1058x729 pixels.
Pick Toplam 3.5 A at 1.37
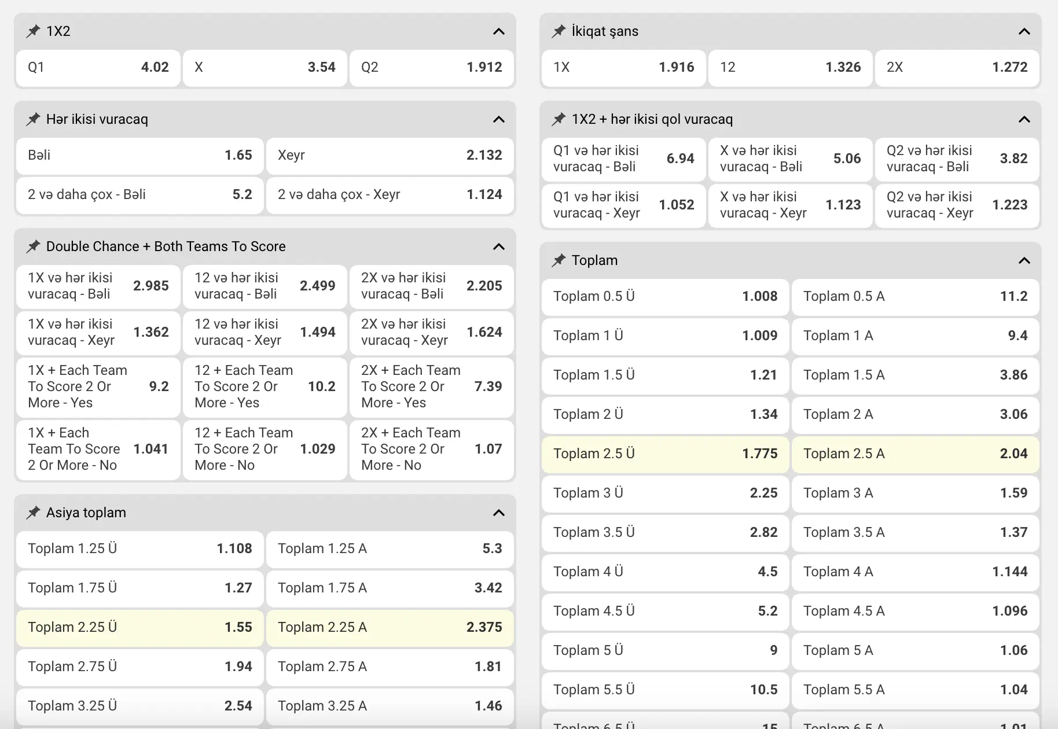916,533
